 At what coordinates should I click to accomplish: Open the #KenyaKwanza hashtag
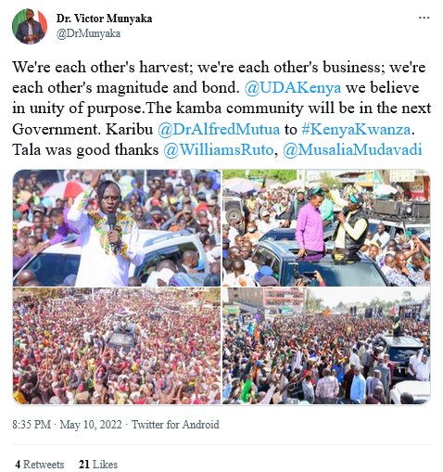pos(356,129)
